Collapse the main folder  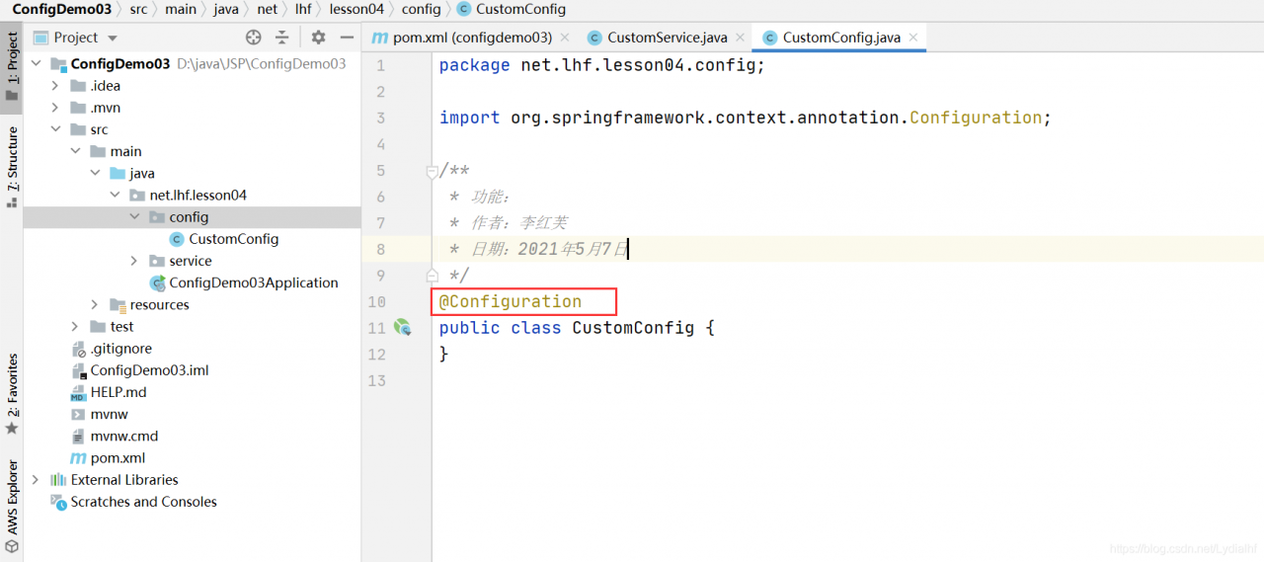pos(76,151)
